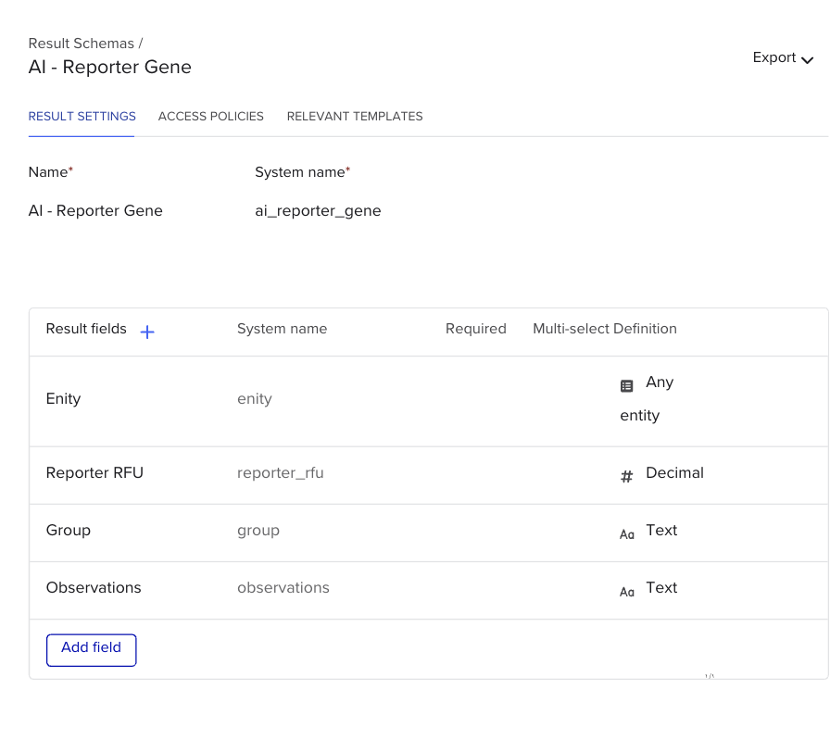Click the group system name cell

point(258,531)
